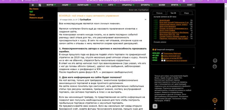
Task: Open the hamburger menu icon
Action: pyautogui.click(x=33, y=5)
